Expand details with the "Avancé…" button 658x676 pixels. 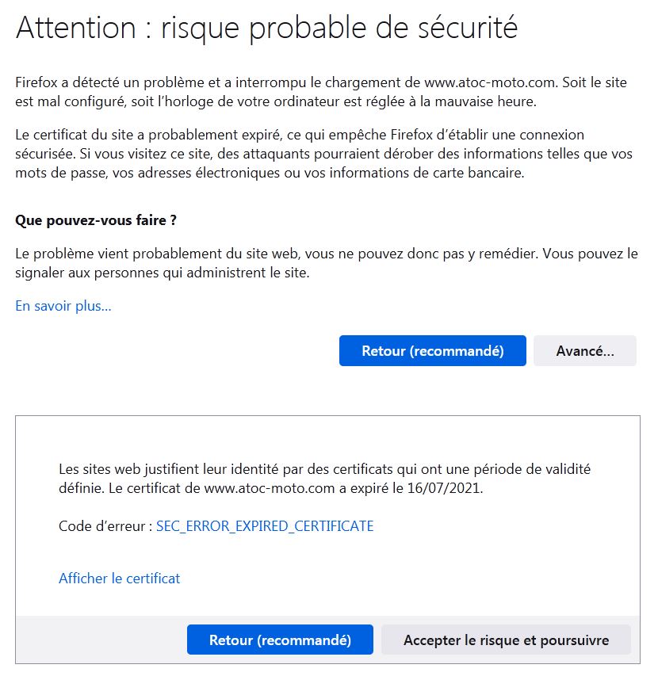tap(584, 351)
